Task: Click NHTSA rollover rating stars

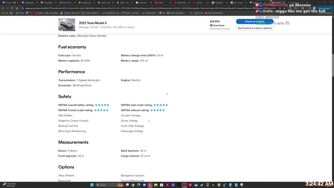Action: [158, 110]
